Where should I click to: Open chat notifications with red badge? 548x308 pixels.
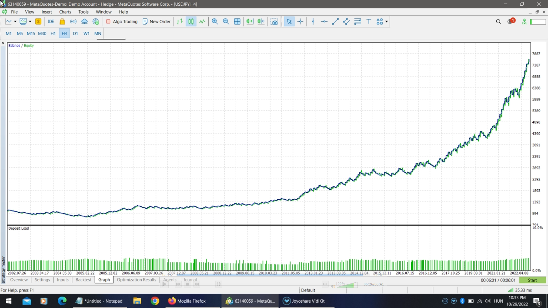click(x=511, y=21)
